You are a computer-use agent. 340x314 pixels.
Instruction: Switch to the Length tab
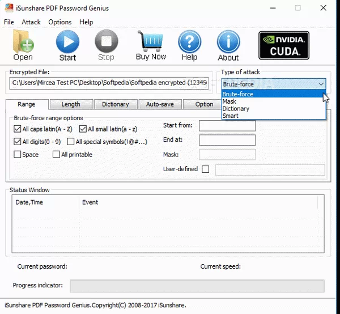pos(71,104)
